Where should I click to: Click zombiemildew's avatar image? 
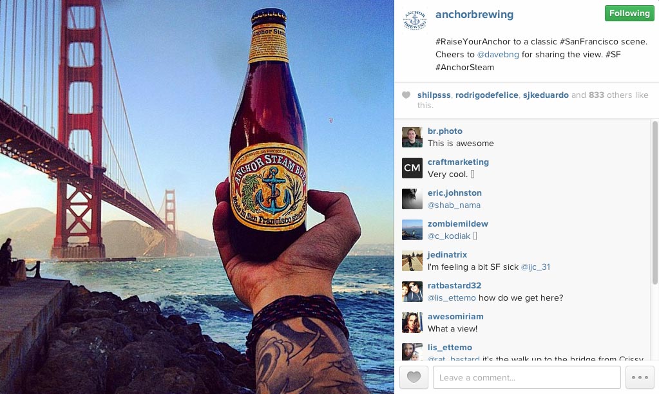coord(412,230)
